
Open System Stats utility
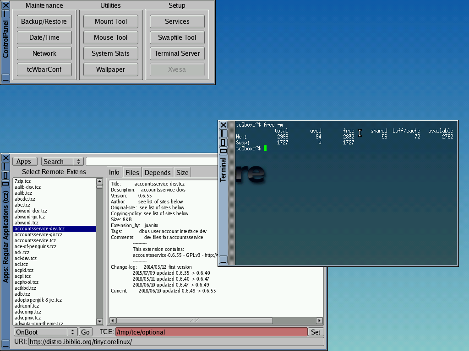[x=111, y=53]
